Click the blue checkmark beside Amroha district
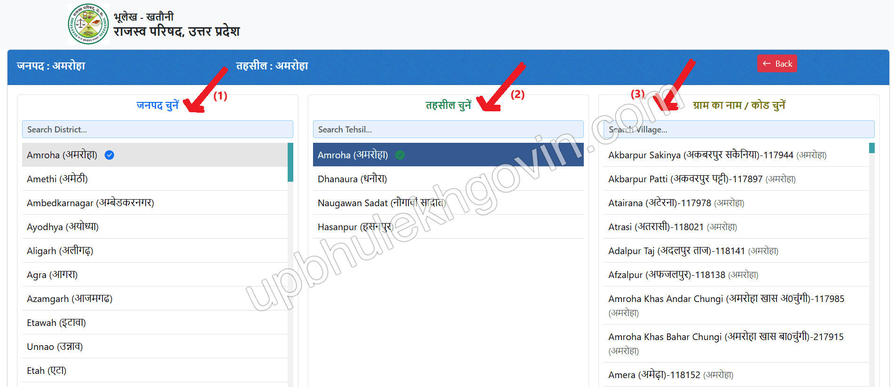 (x=110, y=155)
